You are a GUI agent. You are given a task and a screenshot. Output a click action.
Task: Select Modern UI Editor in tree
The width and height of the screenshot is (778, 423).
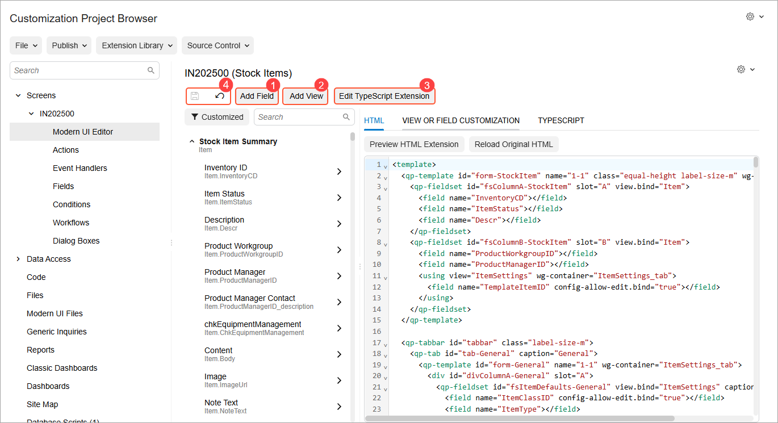[x=85, y=132]
